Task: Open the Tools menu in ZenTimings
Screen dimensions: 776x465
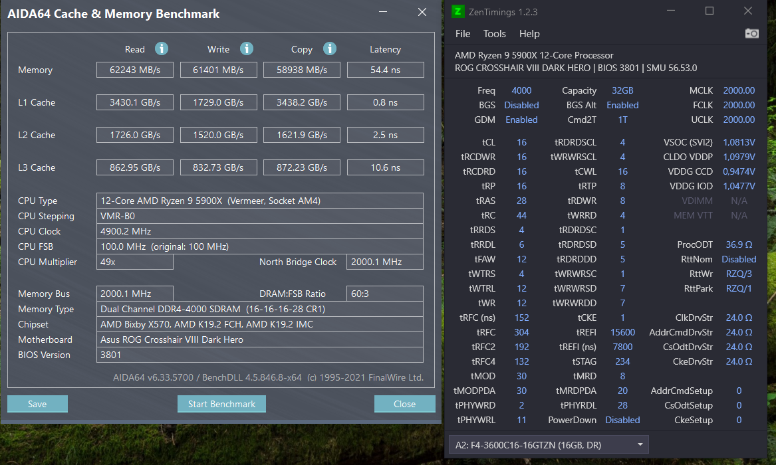Action: [x=495, y=34]
